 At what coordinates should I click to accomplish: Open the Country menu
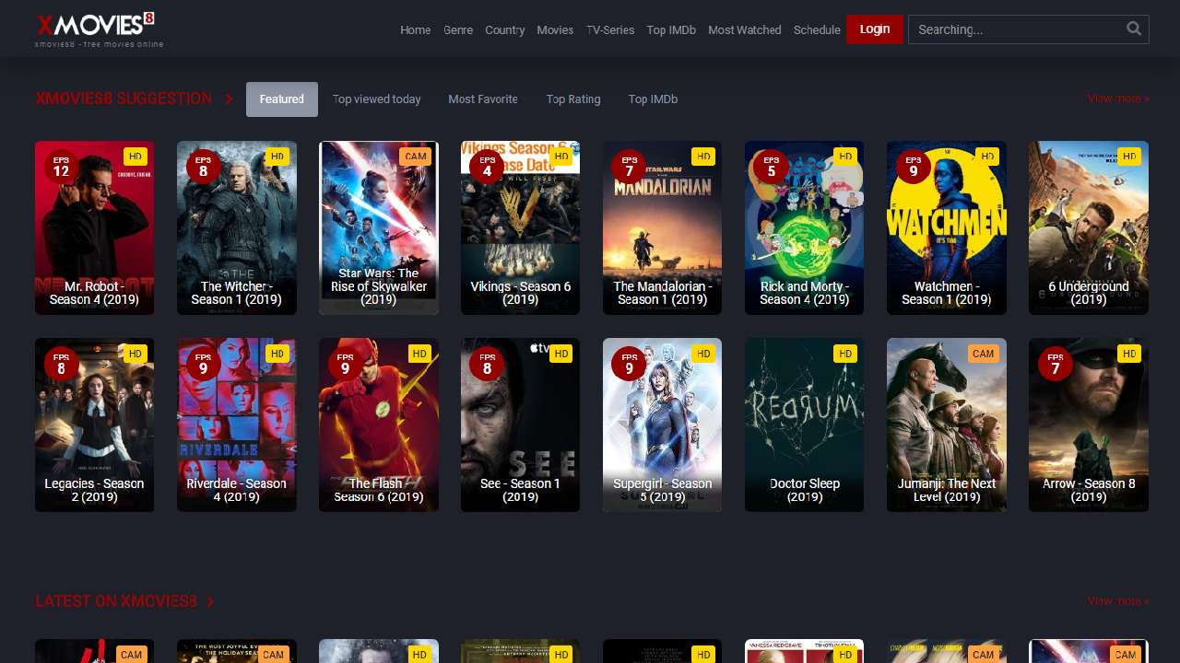tap(504, 30)
